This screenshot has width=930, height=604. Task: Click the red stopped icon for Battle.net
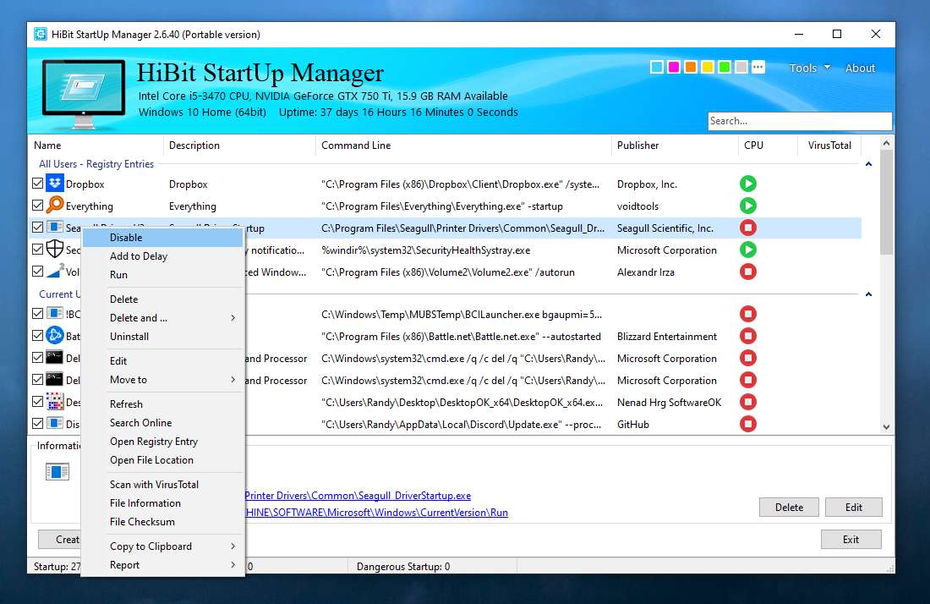(748, 336)
